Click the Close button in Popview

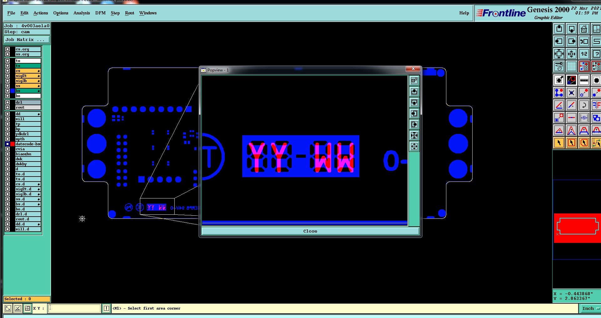(x=310, y=231)
